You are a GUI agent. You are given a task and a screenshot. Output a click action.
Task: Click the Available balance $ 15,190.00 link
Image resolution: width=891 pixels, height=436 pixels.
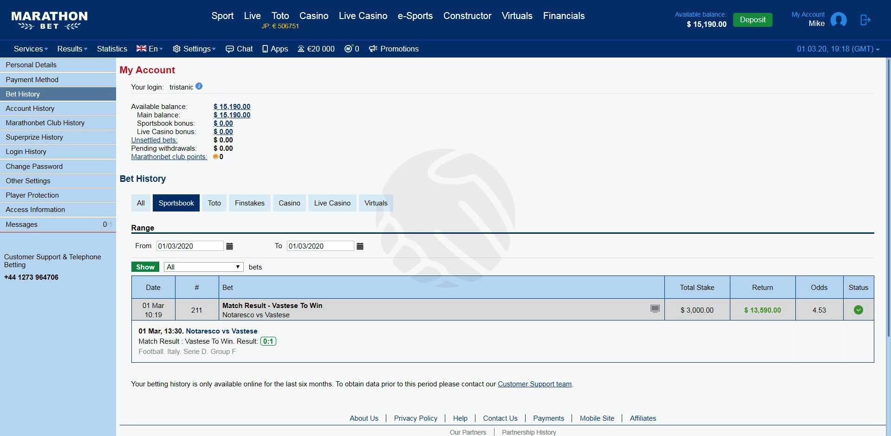tap(232, 107)
